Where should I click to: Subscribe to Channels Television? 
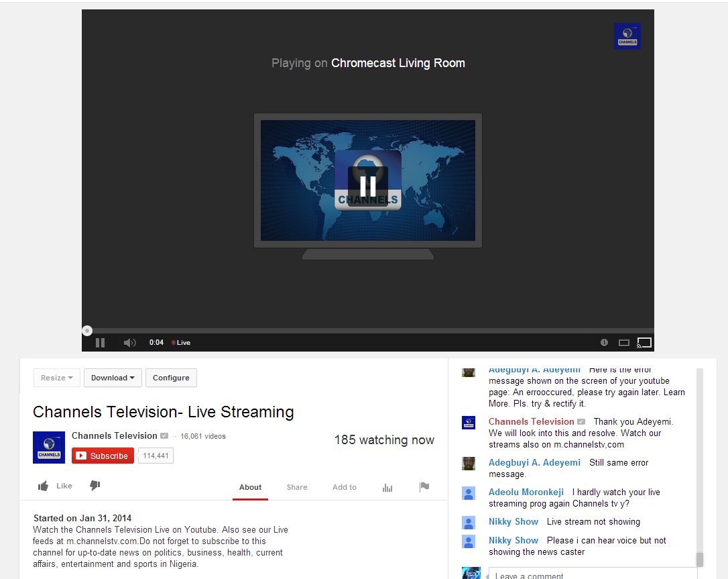102,455
